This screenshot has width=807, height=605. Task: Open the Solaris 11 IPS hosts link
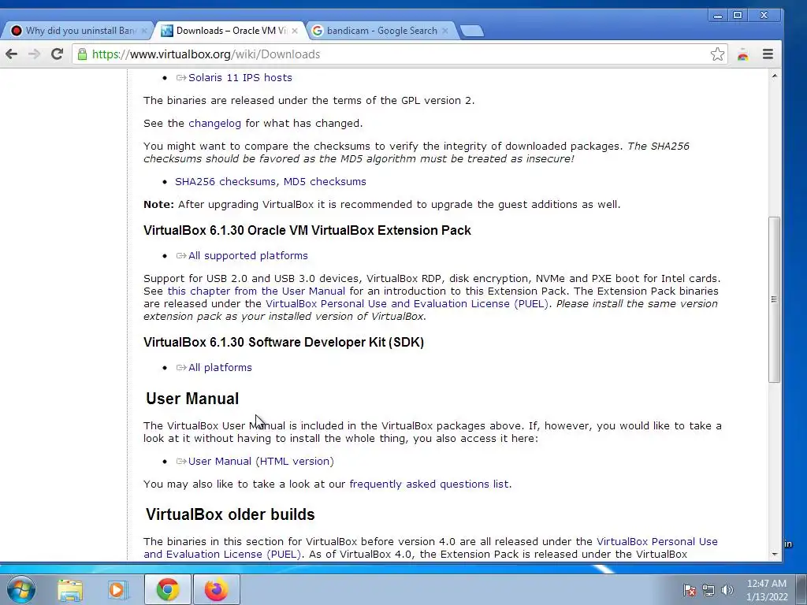[x=240, y=78]
